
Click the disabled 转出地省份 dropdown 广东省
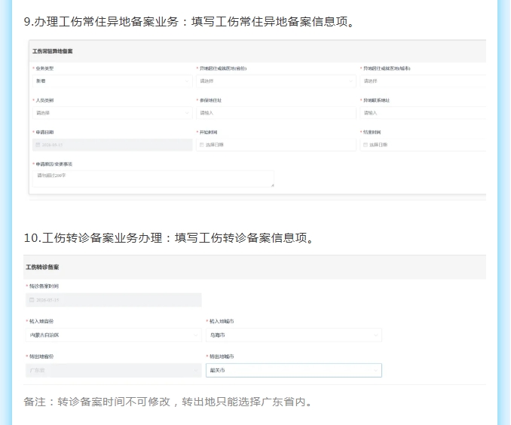[113, 370]
